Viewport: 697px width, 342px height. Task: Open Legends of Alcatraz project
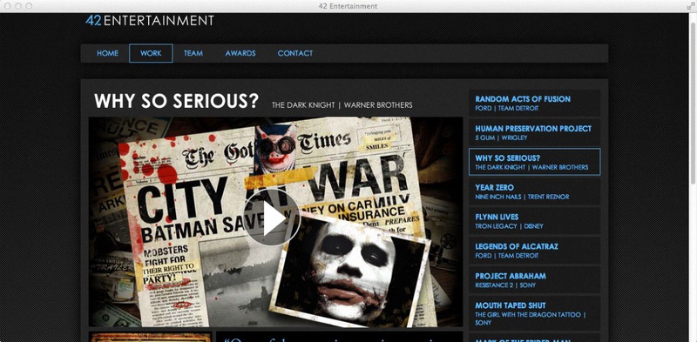(x=535, y=251)
